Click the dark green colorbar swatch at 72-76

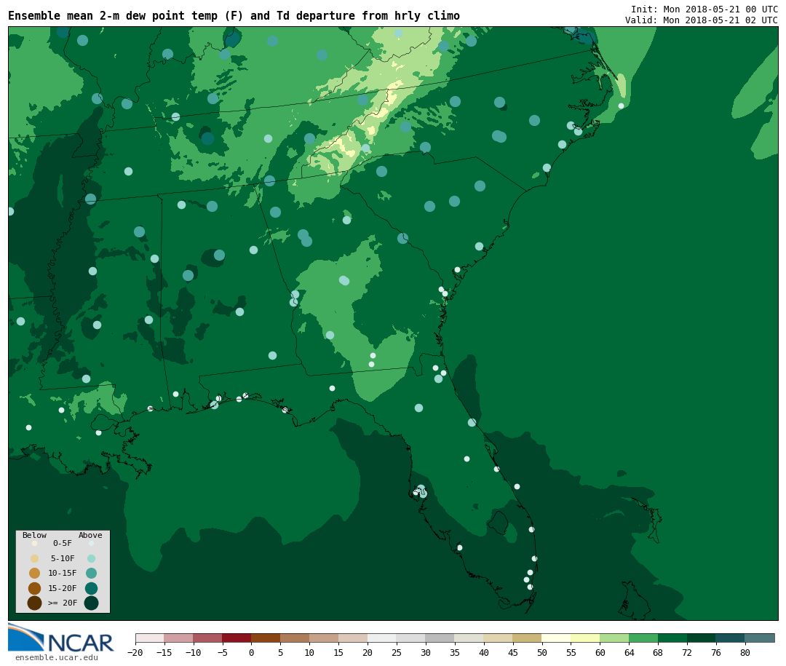702,638
